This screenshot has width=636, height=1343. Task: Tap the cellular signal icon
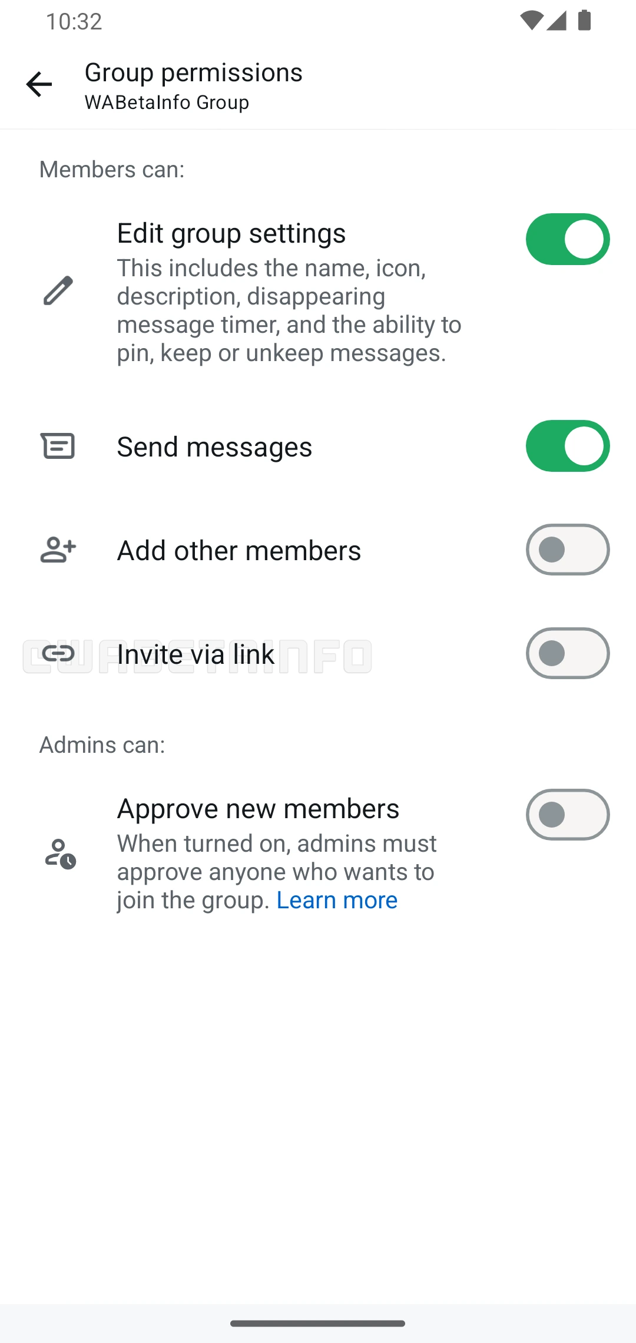[556, 21]
